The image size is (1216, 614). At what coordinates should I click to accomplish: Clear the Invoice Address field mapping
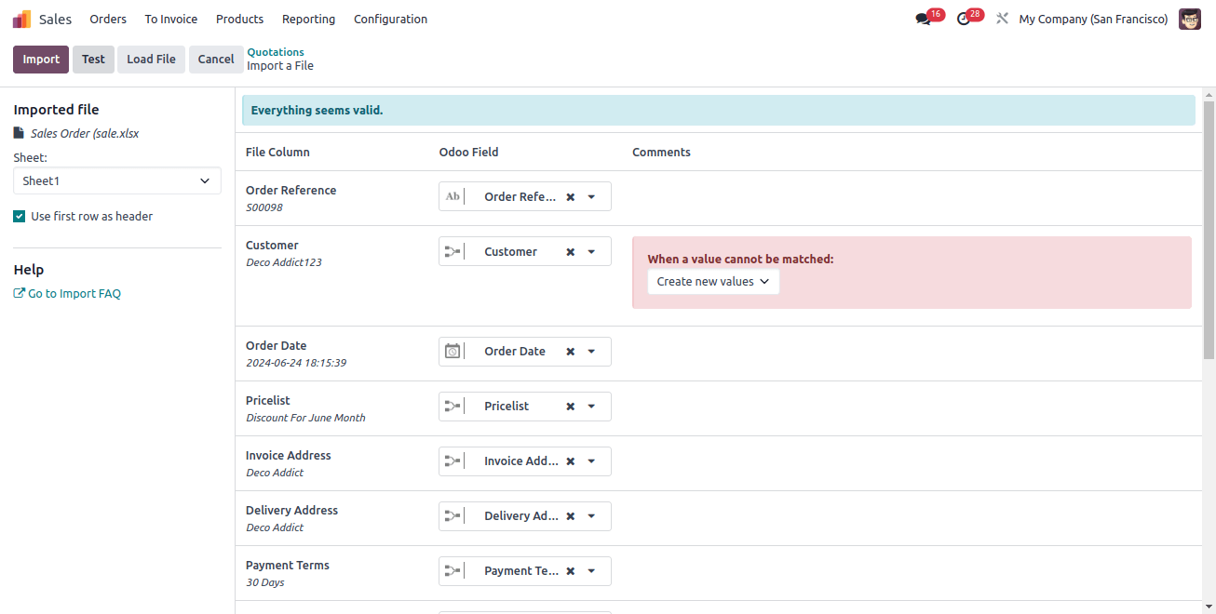tap(571, 461)
